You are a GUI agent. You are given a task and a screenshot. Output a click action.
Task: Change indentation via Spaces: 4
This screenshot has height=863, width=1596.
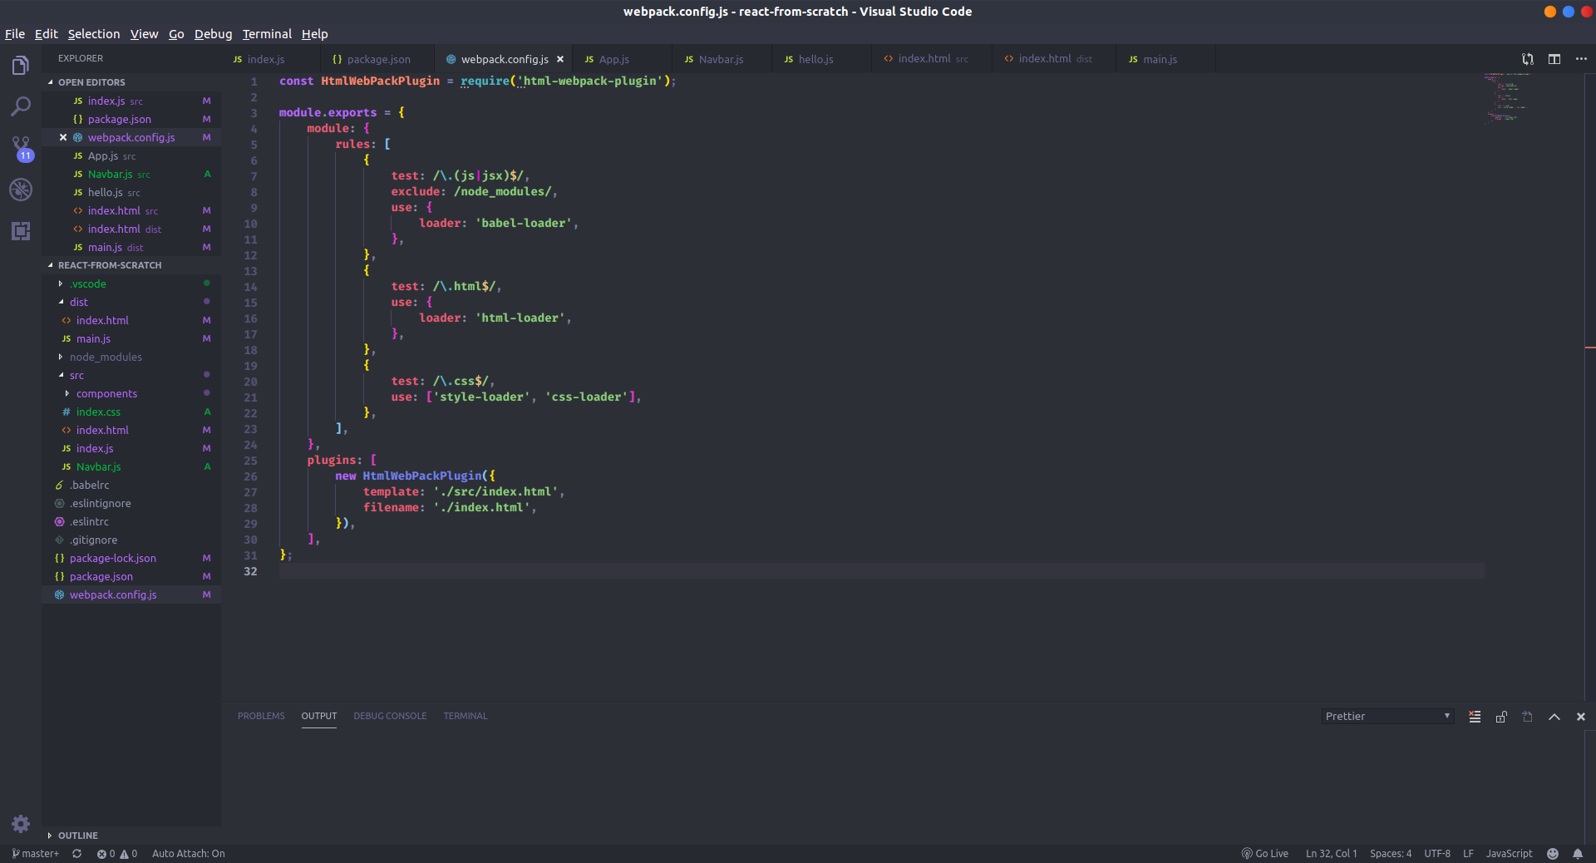point(1391,854)
